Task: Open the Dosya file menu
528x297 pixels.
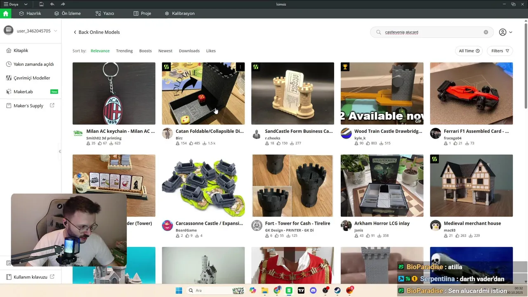Action: pos(11,4)
